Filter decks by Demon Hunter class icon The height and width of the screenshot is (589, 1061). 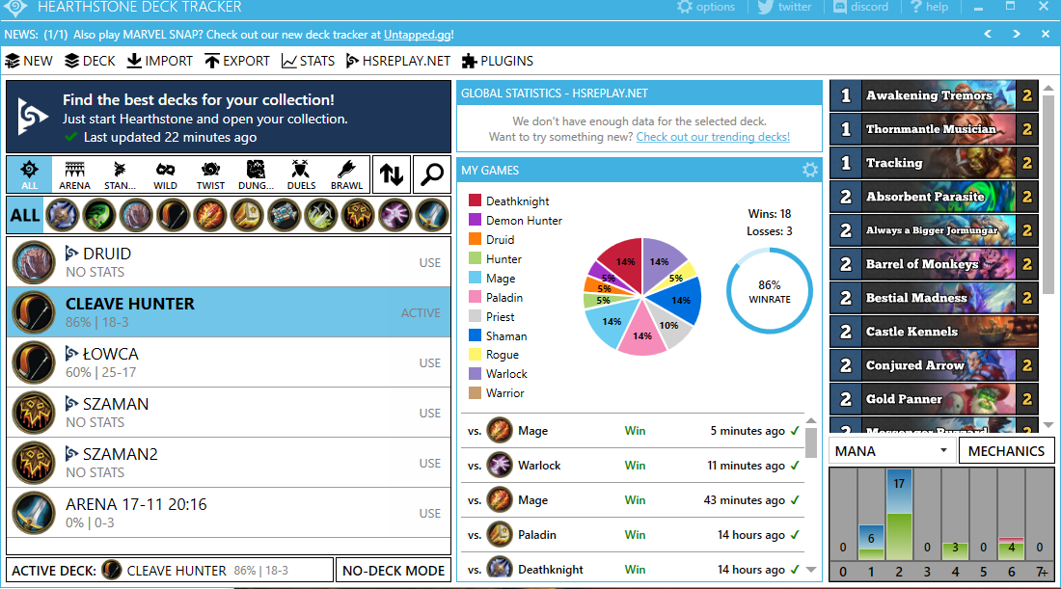pos(99,216)
